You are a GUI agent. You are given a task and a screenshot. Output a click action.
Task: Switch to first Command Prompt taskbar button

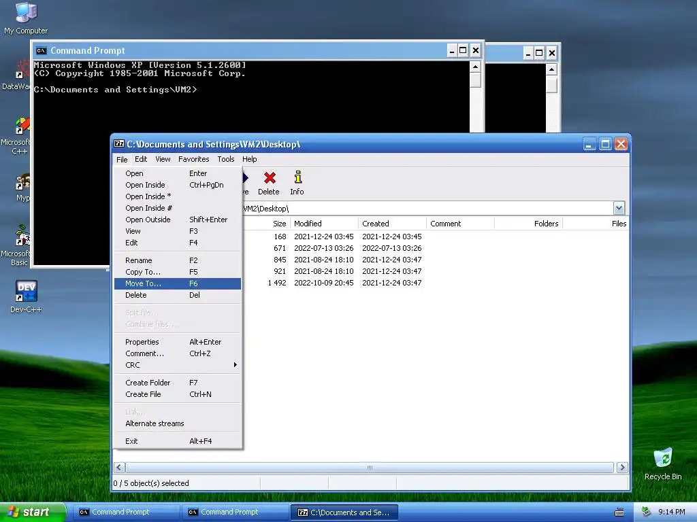(125, 512)
